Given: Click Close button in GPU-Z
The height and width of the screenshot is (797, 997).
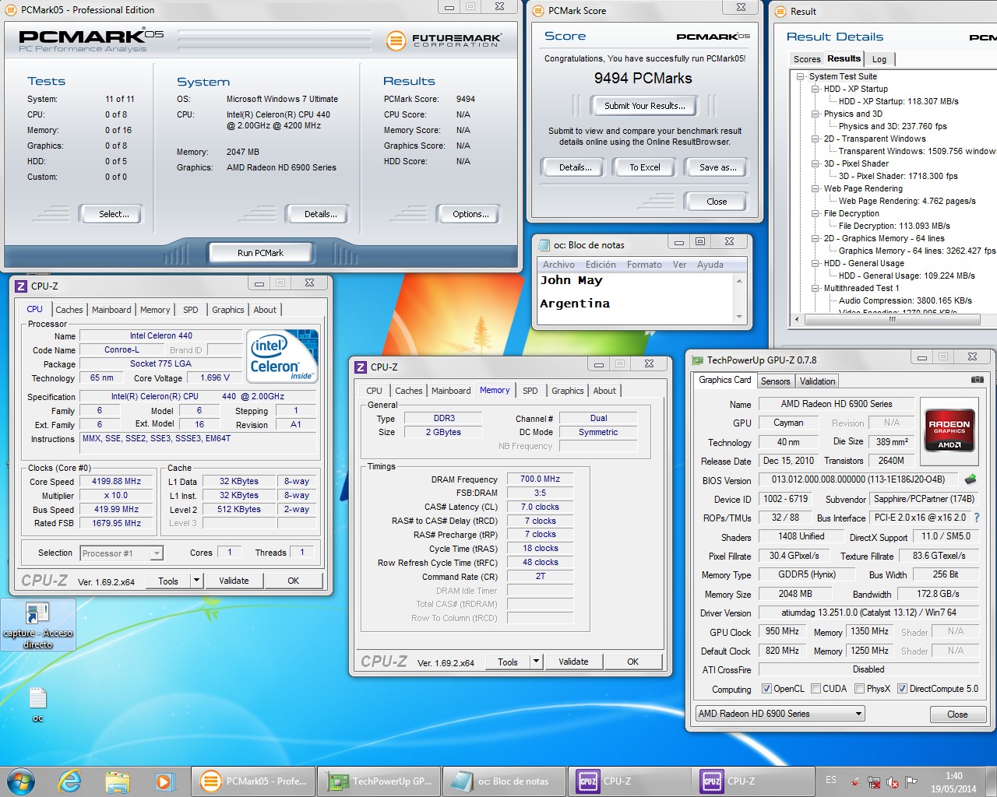Looking at the screenshot, I should pyautogui.click(x=957, y=714).
